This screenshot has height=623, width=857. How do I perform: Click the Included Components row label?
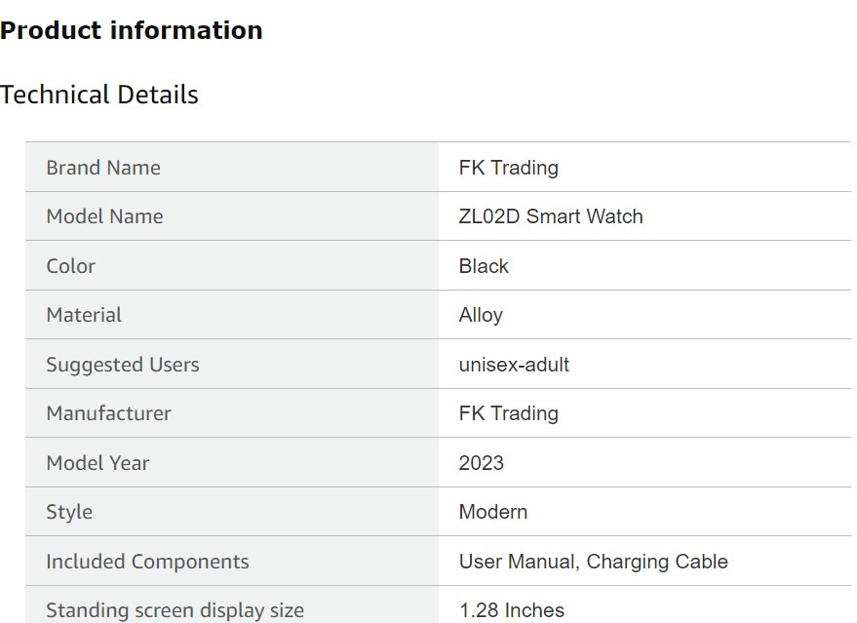[147, 562]
